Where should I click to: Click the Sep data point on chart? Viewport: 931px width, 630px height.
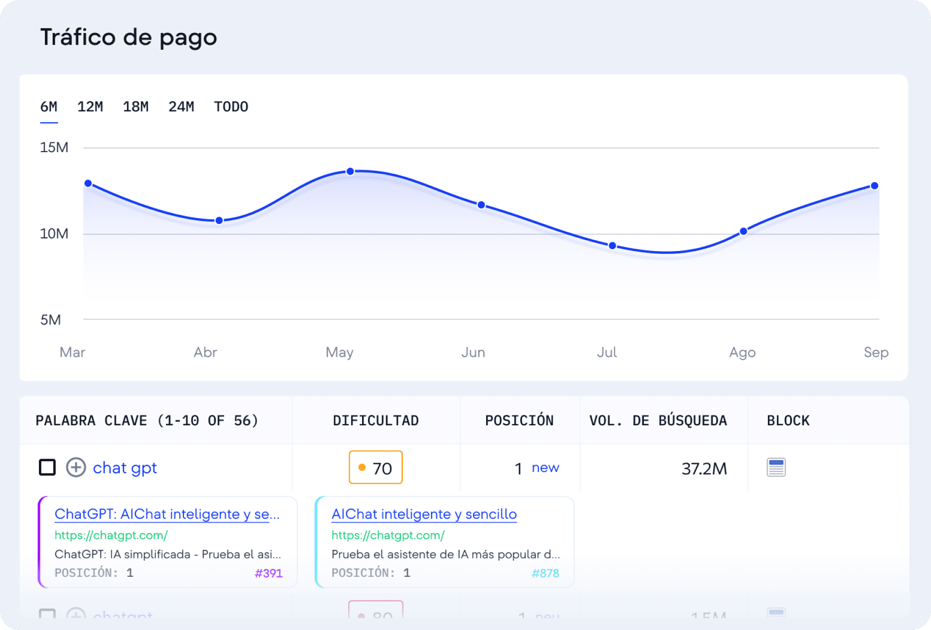tap(874, 186)
